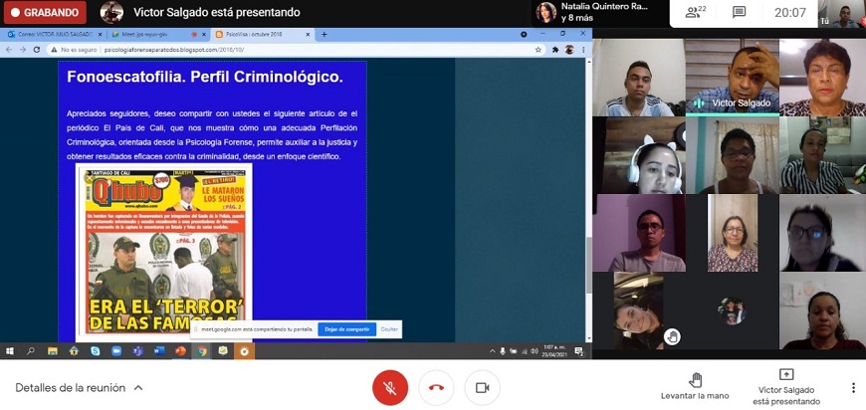Viewport: 866px width, 410px height.
Task: Click the system tray microphone icon
Action: point(503,351)
